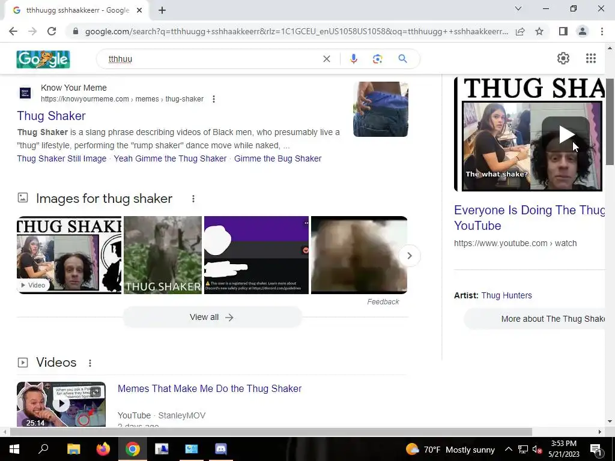Open the Thug Shaker result title

[x=51, y=116]
